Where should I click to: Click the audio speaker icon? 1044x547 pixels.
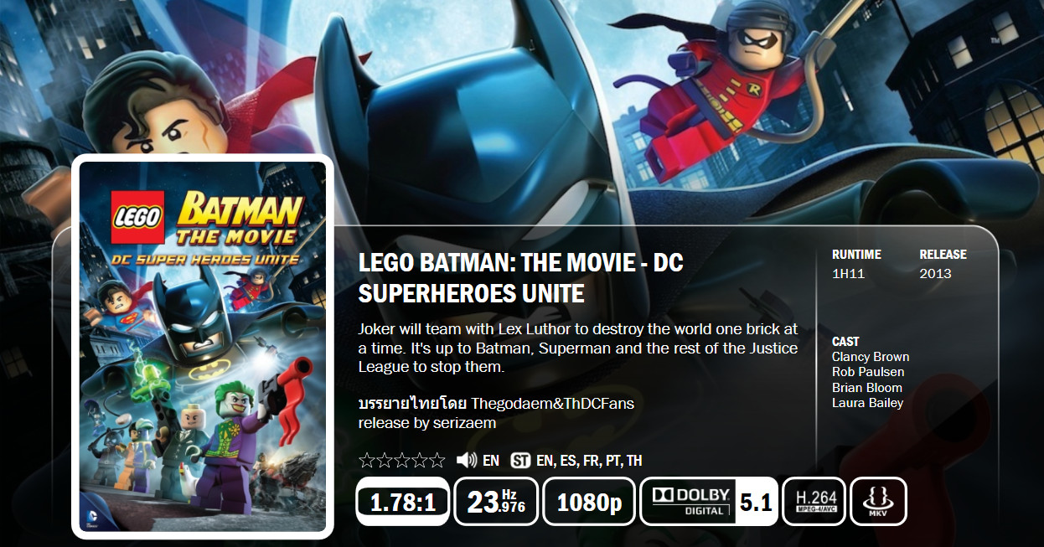click(x=466, y=460)
